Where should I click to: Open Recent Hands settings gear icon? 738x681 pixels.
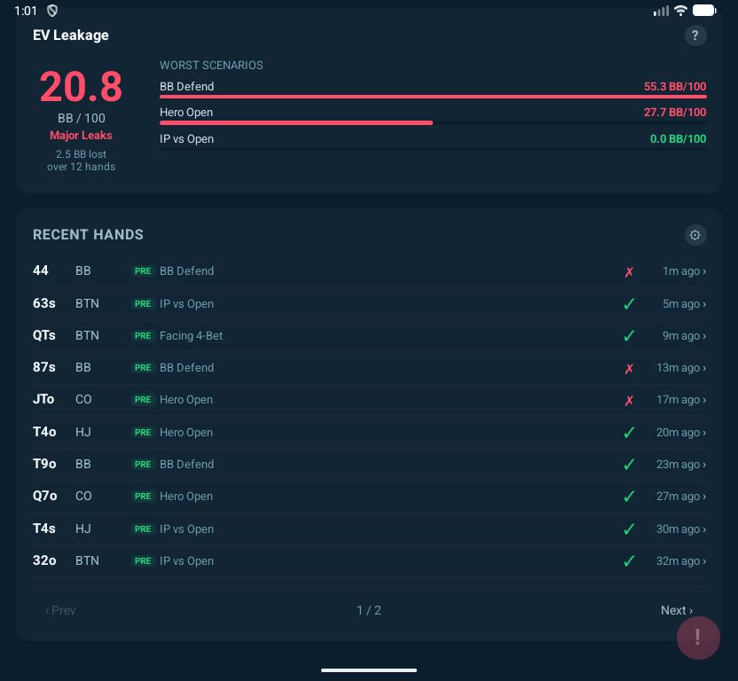point(695,235)
